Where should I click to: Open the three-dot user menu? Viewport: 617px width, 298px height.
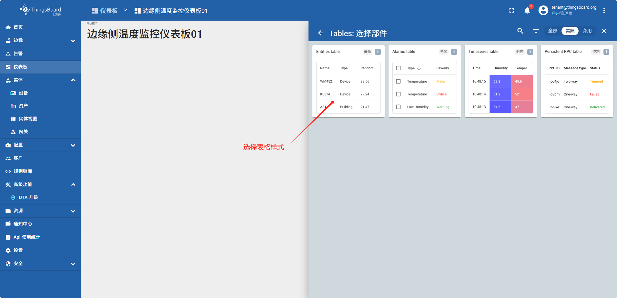click(604, 11)
